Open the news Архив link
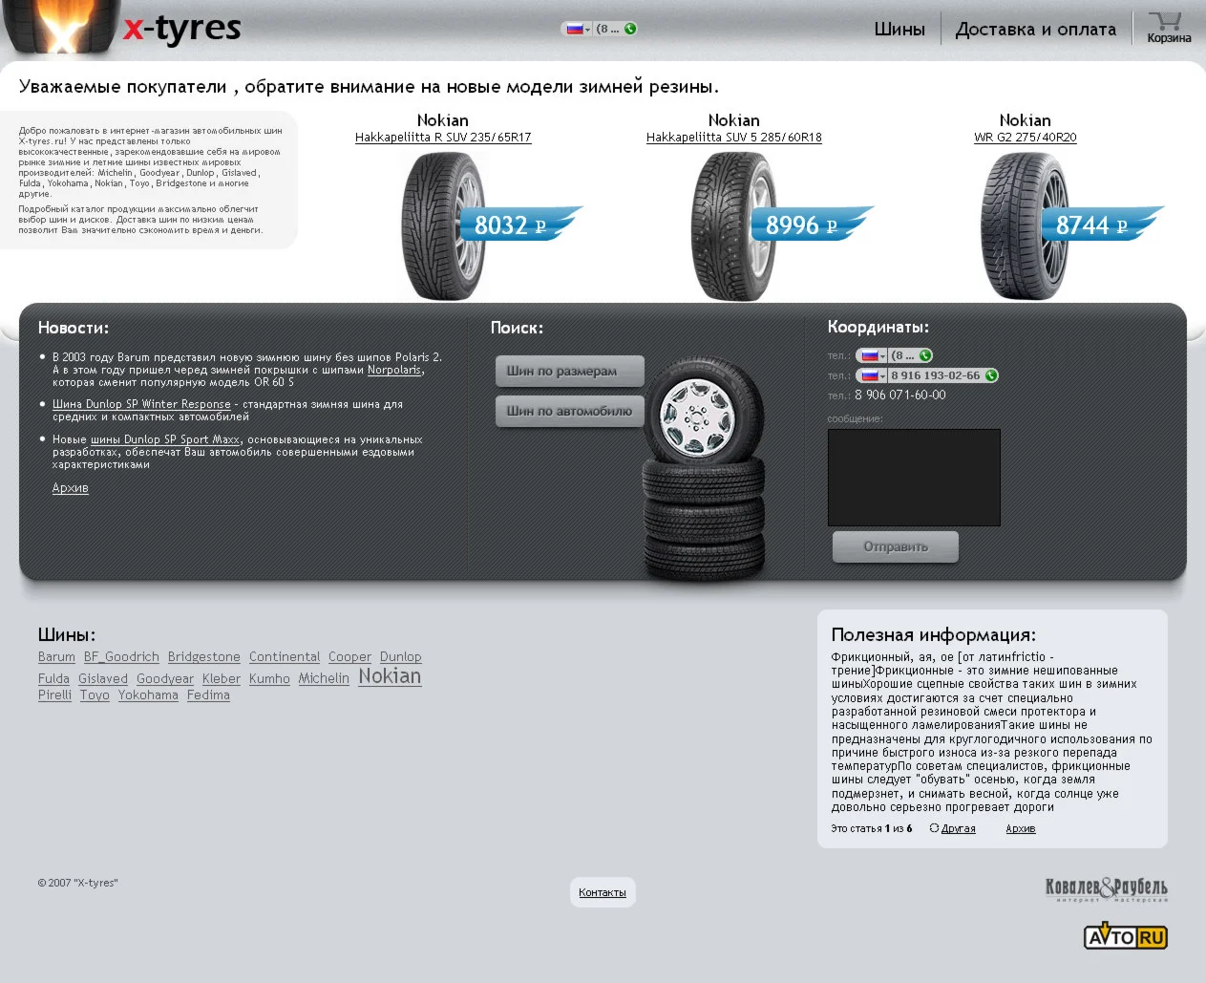This screenshot has width=1206, height=983. [71, 488]
